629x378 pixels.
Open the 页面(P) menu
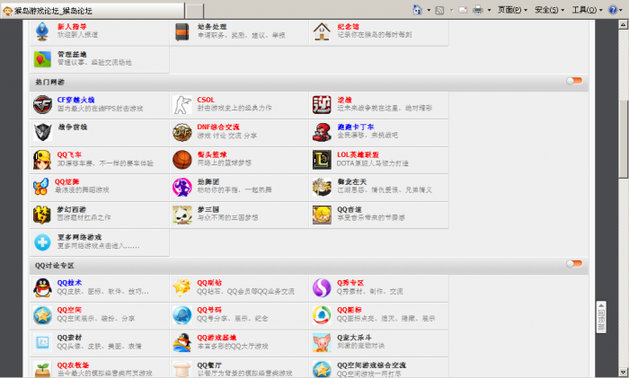pyautogui.click(x=512, y=10)
